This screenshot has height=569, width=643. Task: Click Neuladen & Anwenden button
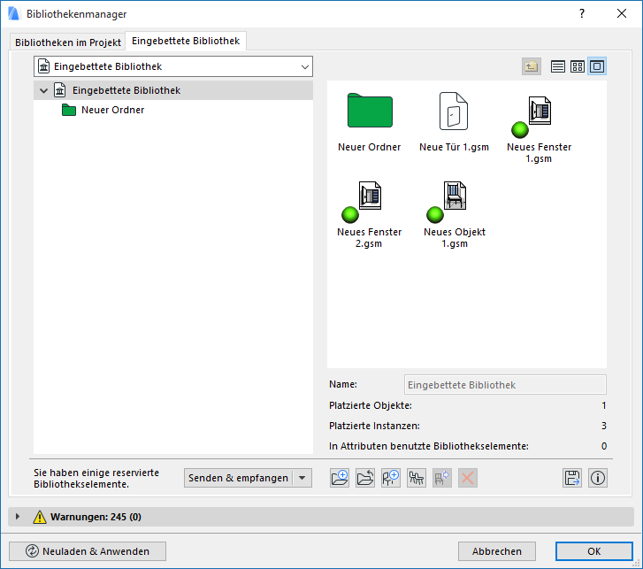88,551
